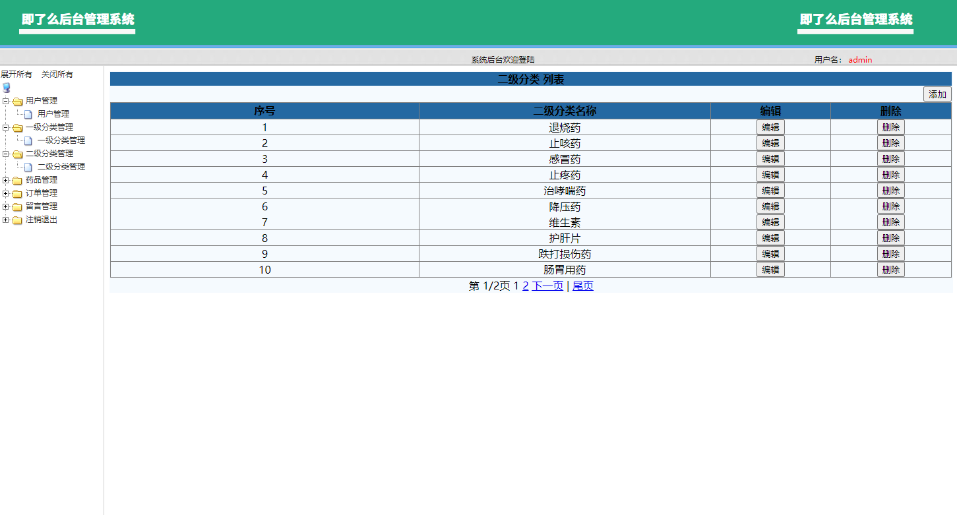957x515 pixels.
Task: Click the computer icon at the tree root
Action: coord(7,87)
